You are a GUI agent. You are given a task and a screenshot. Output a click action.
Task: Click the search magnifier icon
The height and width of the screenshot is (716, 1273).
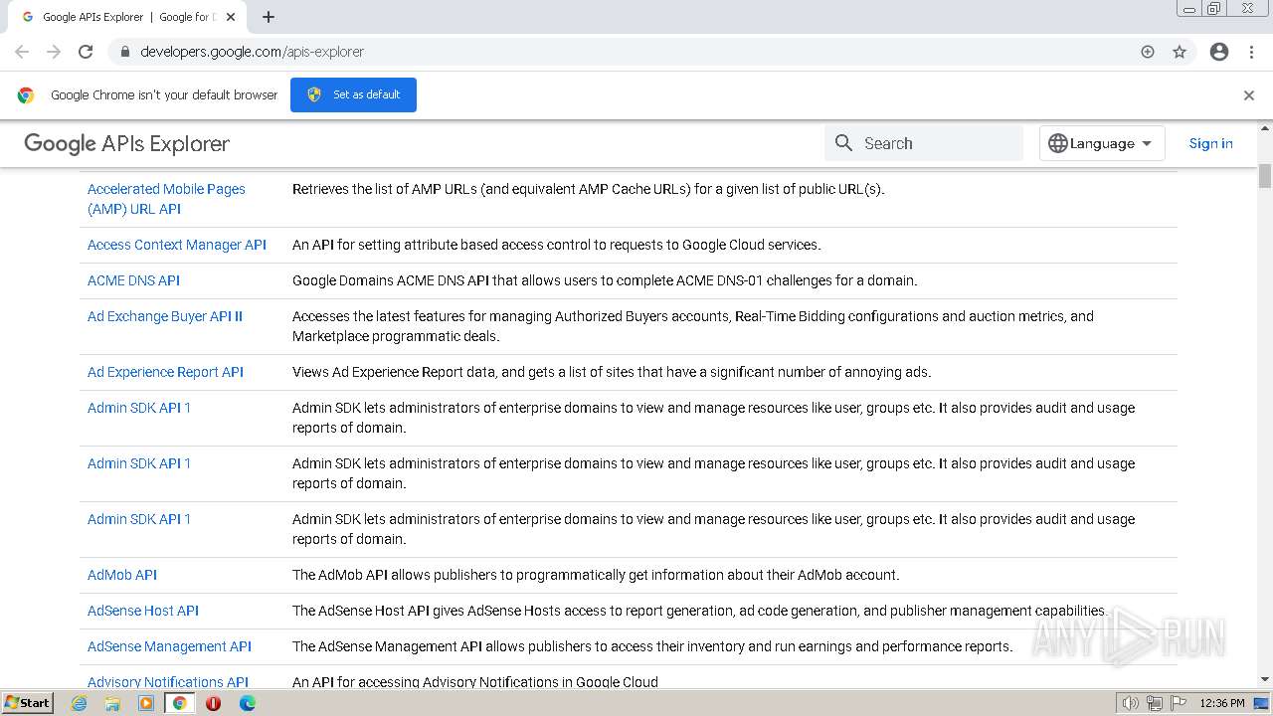[843, 143]
